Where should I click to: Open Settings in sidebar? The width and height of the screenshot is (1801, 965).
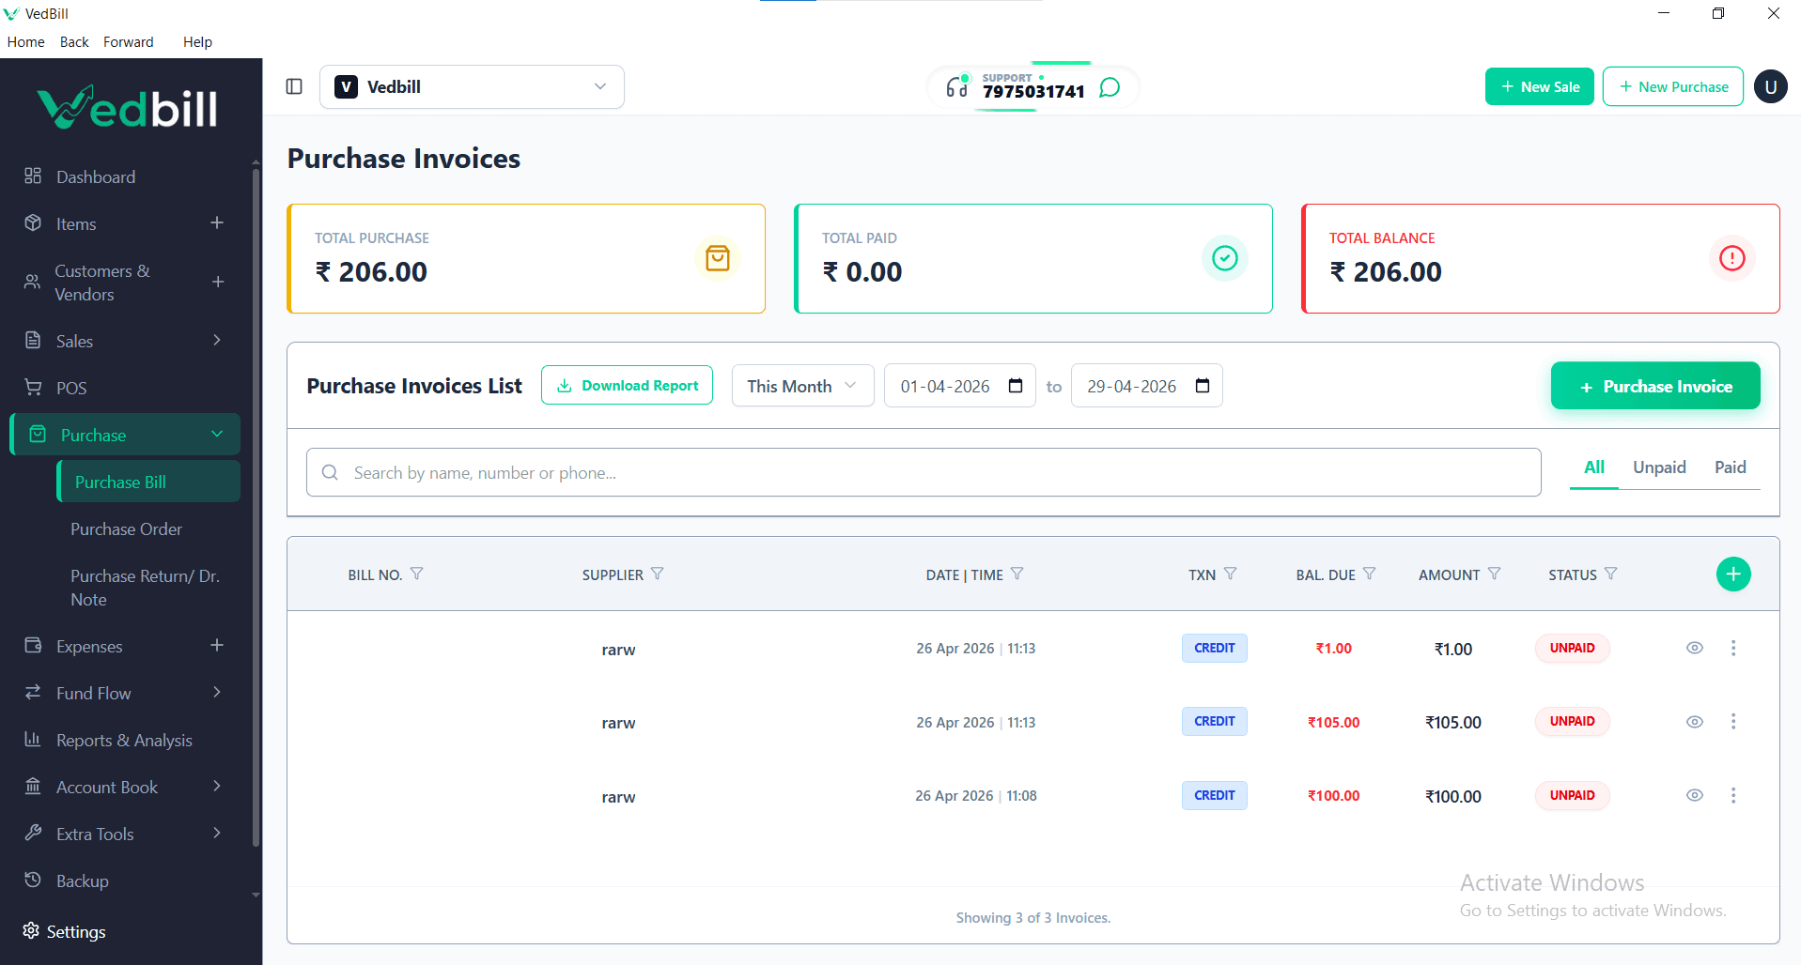click(64, 931)
